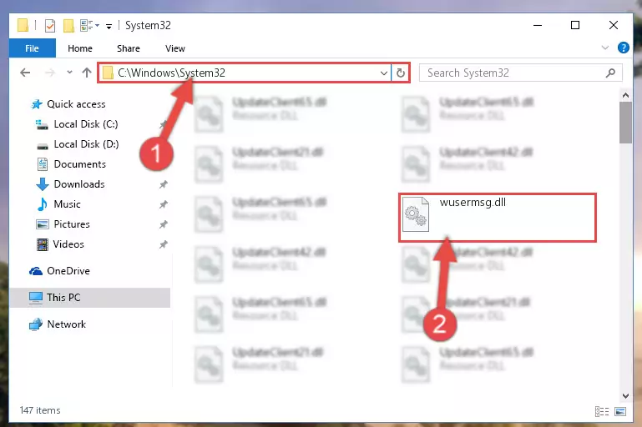Select the wusermsg.dll file name
The width and height of the screenshot is (642, 427).
coord(473,203)
